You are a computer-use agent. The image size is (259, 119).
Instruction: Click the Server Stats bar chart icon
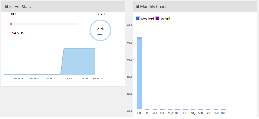coord(6,7)
